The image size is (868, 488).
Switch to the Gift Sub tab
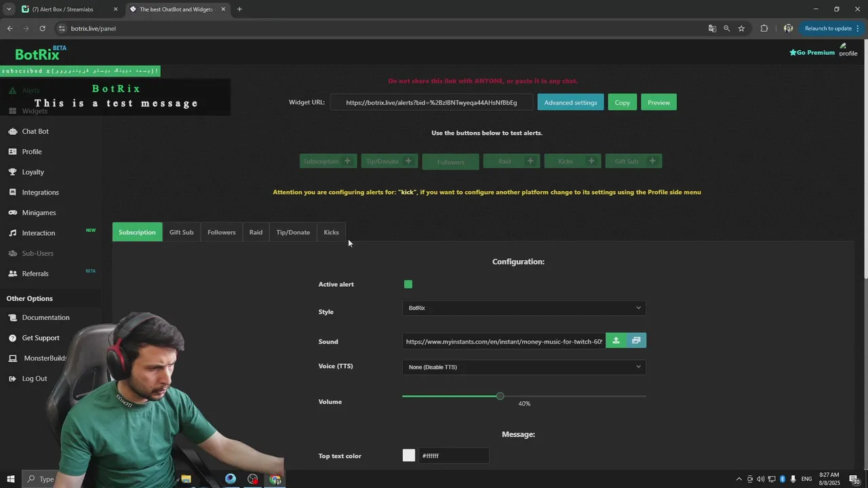pyautogui.click(x=181, y=232)
